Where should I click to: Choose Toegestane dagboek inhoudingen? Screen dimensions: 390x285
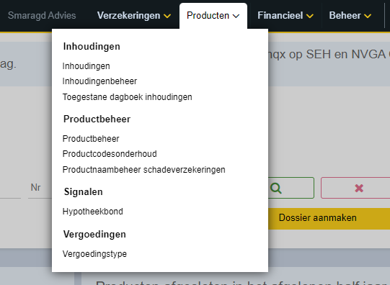click(127, 97)
